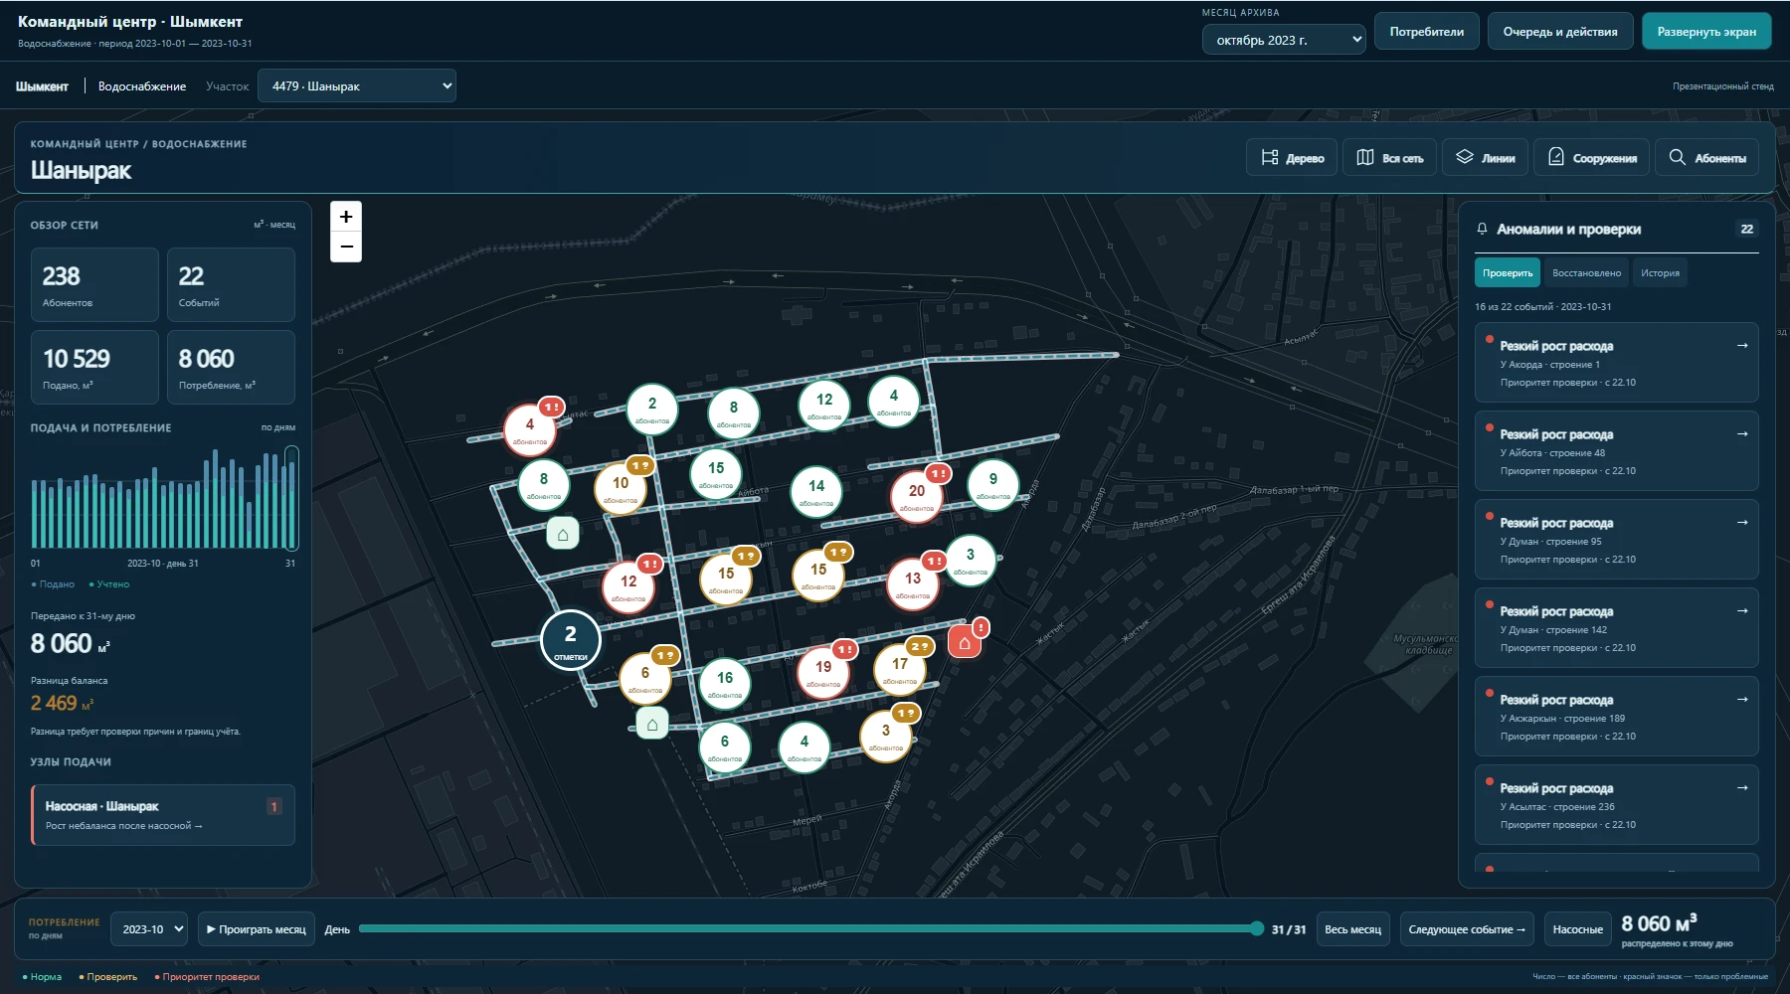Image resolution: width=1790 pixels, height=994 pixels.
Task: Open arrow on 'У Аскаркын · строение 189' anomaly
Action: (x=1742, y=700)
